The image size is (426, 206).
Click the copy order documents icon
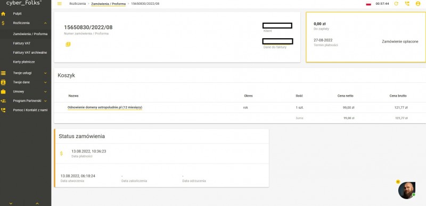[68, 44]
